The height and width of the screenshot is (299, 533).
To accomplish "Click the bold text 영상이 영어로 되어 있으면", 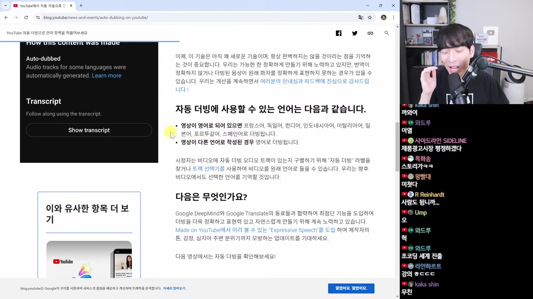I will (211, 125).
